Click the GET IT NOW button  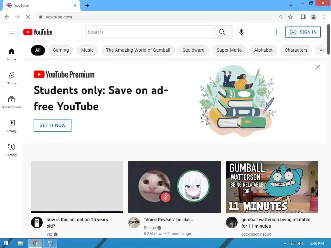tap(53, 125)
